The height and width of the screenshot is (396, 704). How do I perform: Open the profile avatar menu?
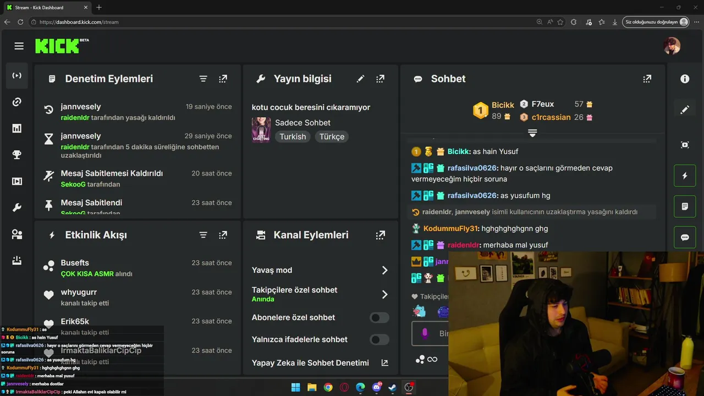click(672, 46)
